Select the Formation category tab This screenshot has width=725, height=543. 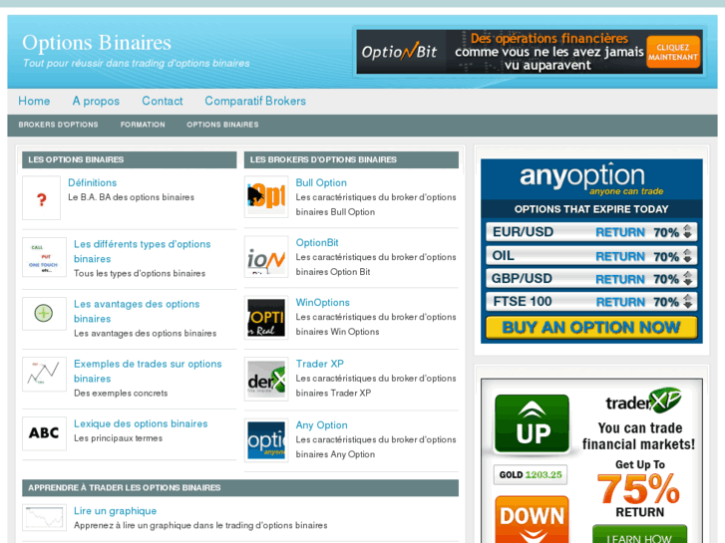(x=143, y=125)
